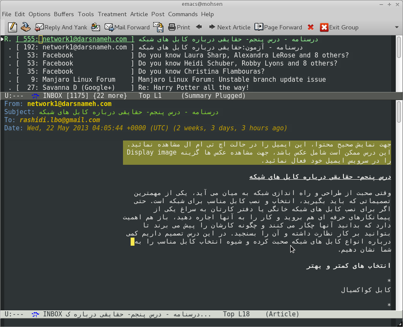This screenshot has width=403, height=327.
Task: Open the Buffers menu
Action: pyautogui.click(x=64, y=14)
